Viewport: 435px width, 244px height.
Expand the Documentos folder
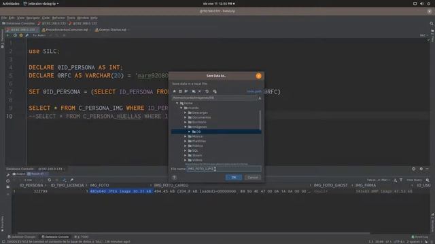click(186, 117)
